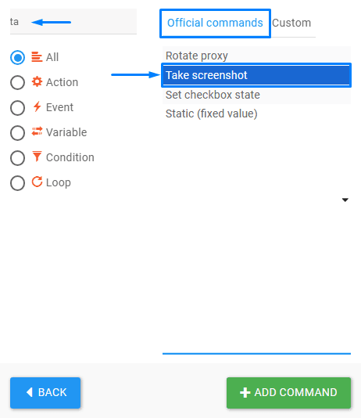Image resolution: width=361 pixels, height=418 pixels.
Task: Click the Loop circular arrow icon
Action: 37,182
